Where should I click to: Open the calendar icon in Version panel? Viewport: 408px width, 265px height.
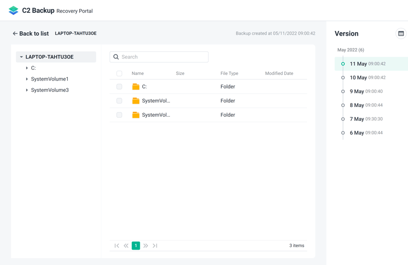(401, 34)
